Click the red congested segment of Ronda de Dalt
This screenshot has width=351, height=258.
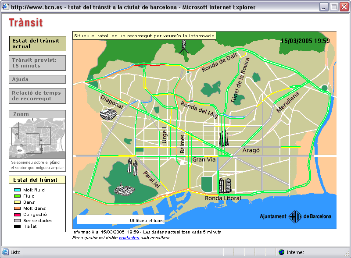pyautogui.click(x=150, y=65)
